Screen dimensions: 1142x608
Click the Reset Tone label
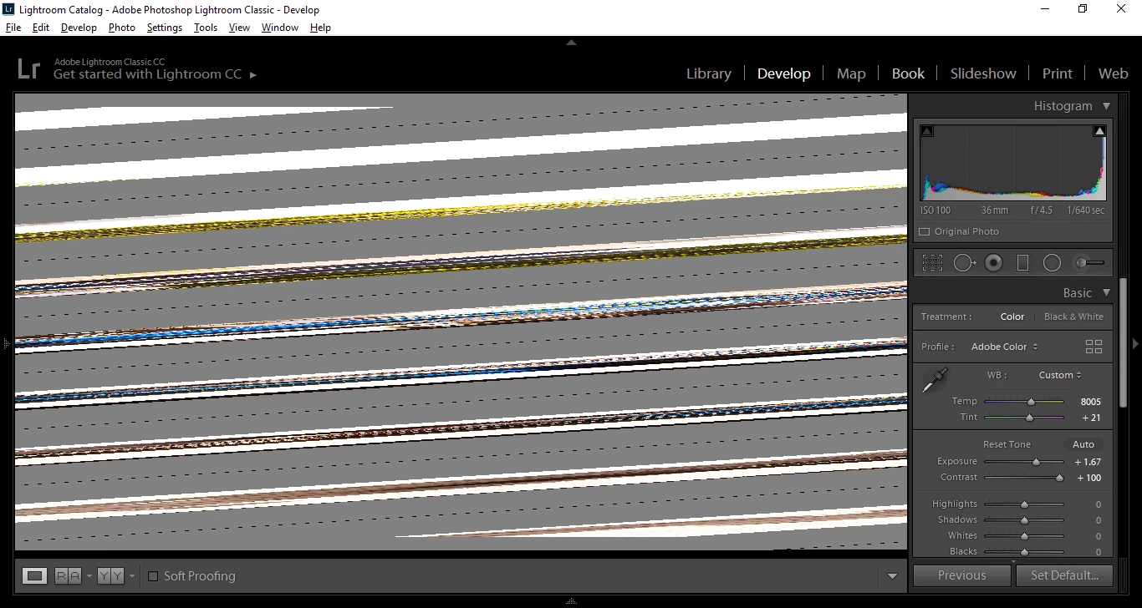click(x=1007, y=444)
